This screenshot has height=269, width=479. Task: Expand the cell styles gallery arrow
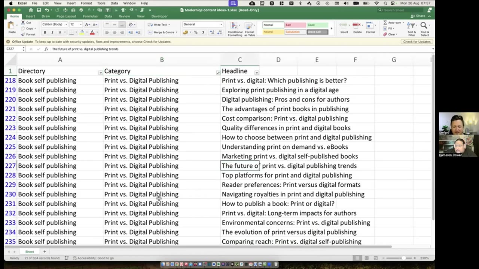point(331,28)
